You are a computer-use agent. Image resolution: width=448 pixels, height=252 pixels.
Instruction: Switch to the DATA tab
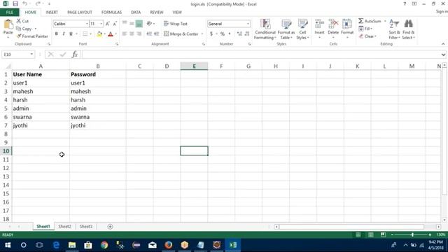click(136, 13)
